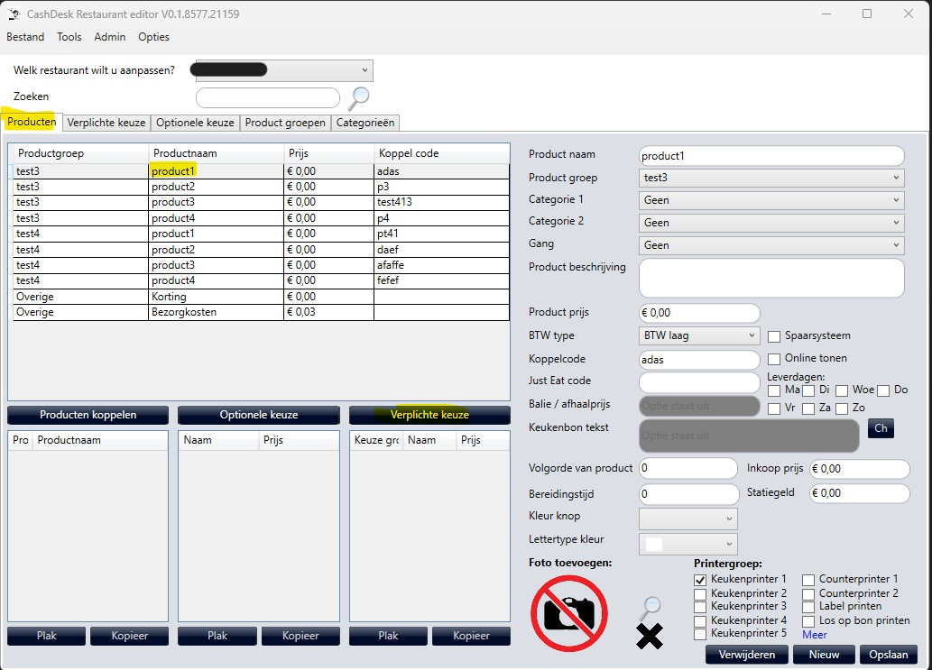
Task: Uncheck Keukenprinter 1
Action: pyautogui.click(x=699, y=579)
